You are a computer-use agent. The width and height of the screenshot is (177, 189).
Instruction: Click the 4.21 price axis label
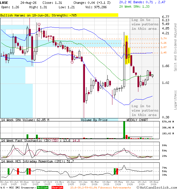(x=165, y=33)
